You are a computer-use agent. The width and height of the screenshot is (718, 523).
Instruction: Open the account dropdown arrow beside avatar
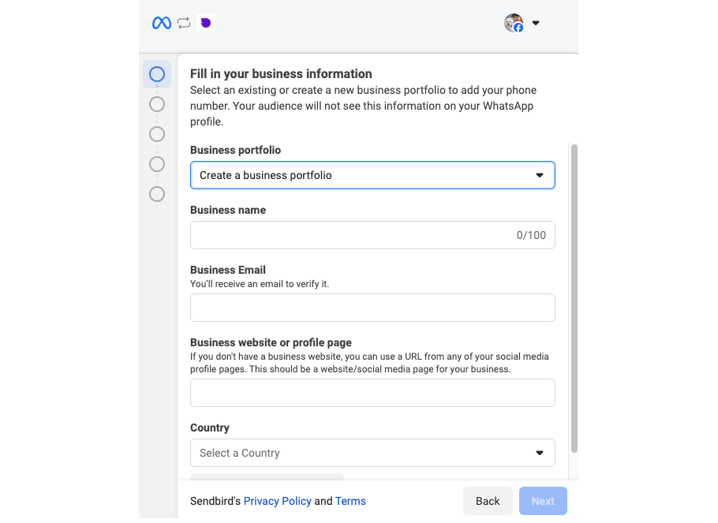pyautogui.click(x=535, y=23)
